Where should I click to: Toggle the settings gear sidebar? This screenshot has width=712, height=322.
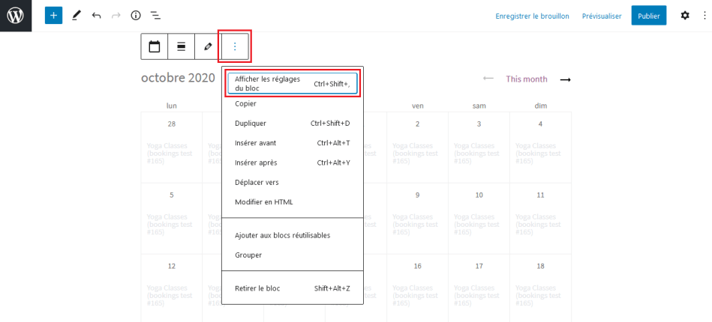coord(685,16)
